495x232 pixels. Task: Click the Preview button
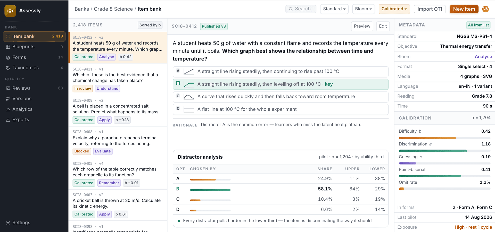coord(362,26)
